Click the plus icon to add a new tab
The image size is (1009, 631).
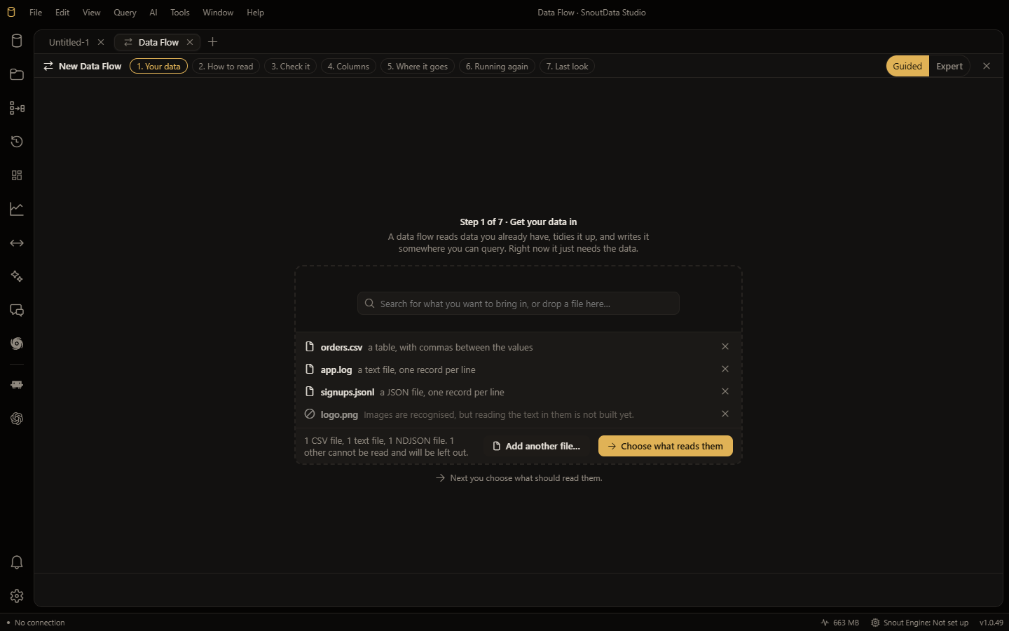(x=213, y=42)
